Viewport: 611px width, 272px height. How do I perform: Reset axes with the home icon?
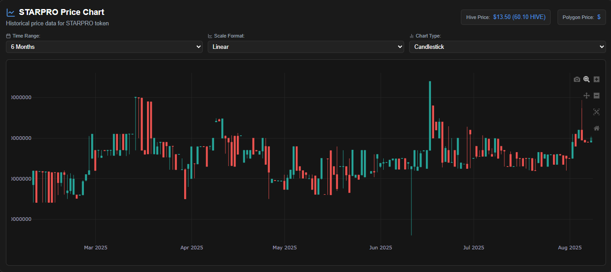[x=596, y=128]
